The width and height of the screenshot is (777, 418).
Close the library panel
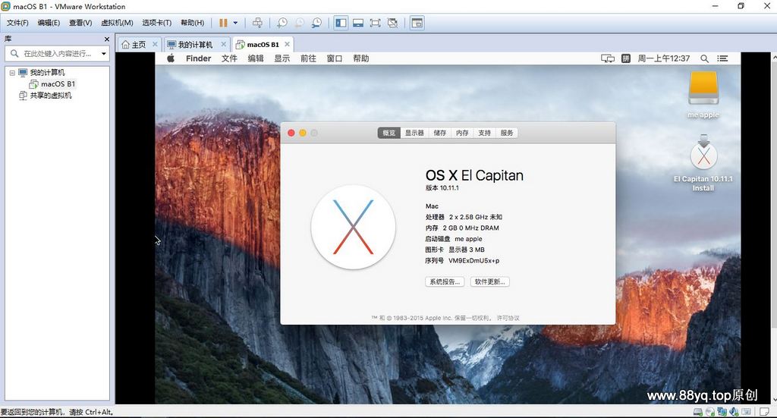click(x=106, y=39)
